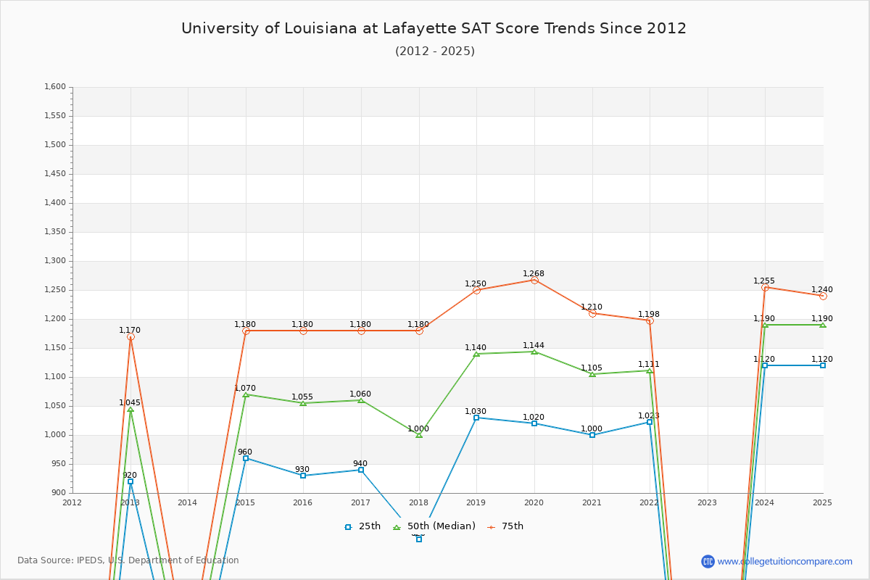
Task: Select the 2021 median point 1,105
Action: (x=592, y=374)
